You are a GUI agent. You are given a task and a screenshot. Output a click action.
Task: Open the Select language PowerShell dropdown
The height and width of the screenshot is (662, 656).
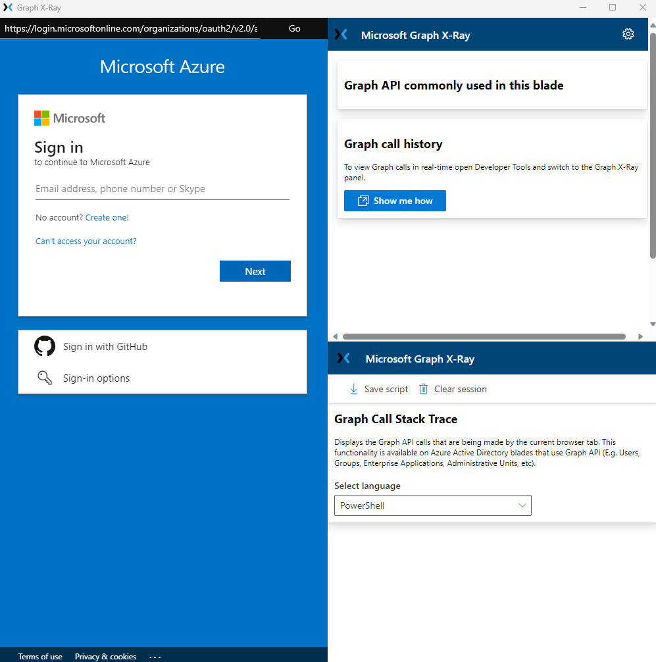coord(433,505)
